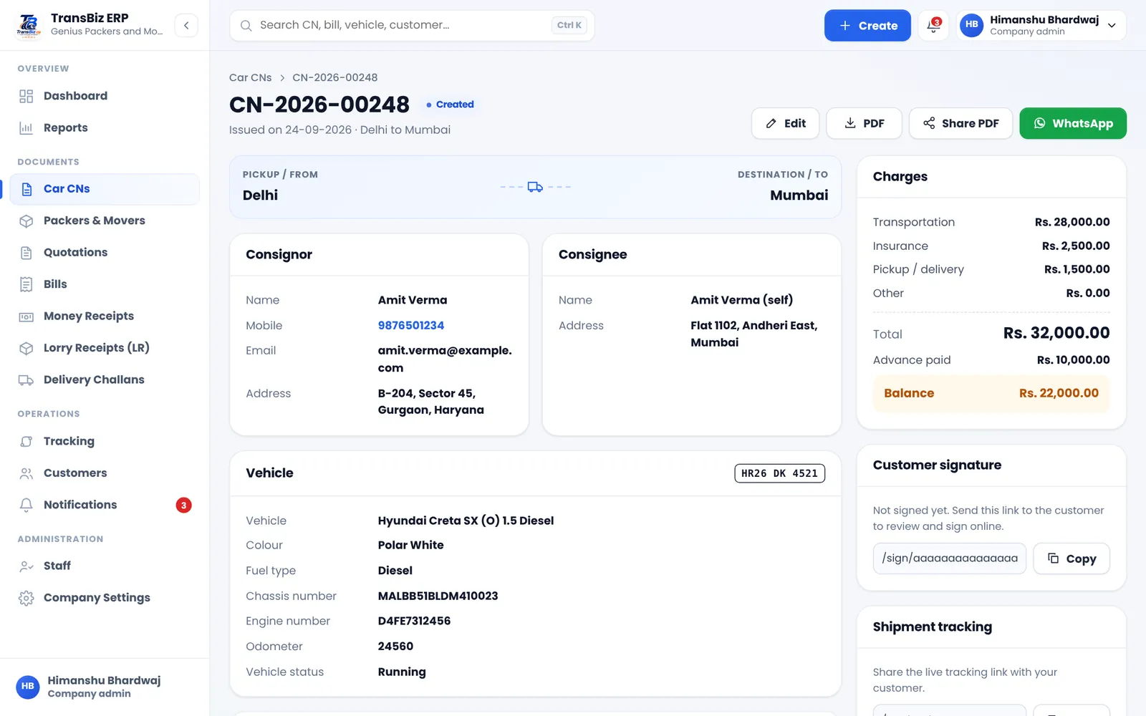Screen dimensions: 1146x716
Task: Send this CN via WhatsApp button
Action: pos(1073,123)
